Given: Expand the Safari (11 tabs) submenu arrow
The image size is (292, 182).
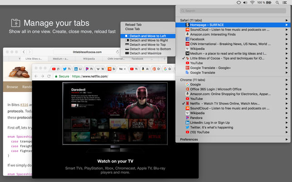Looking at the screenshot, I should click(287, 20).
